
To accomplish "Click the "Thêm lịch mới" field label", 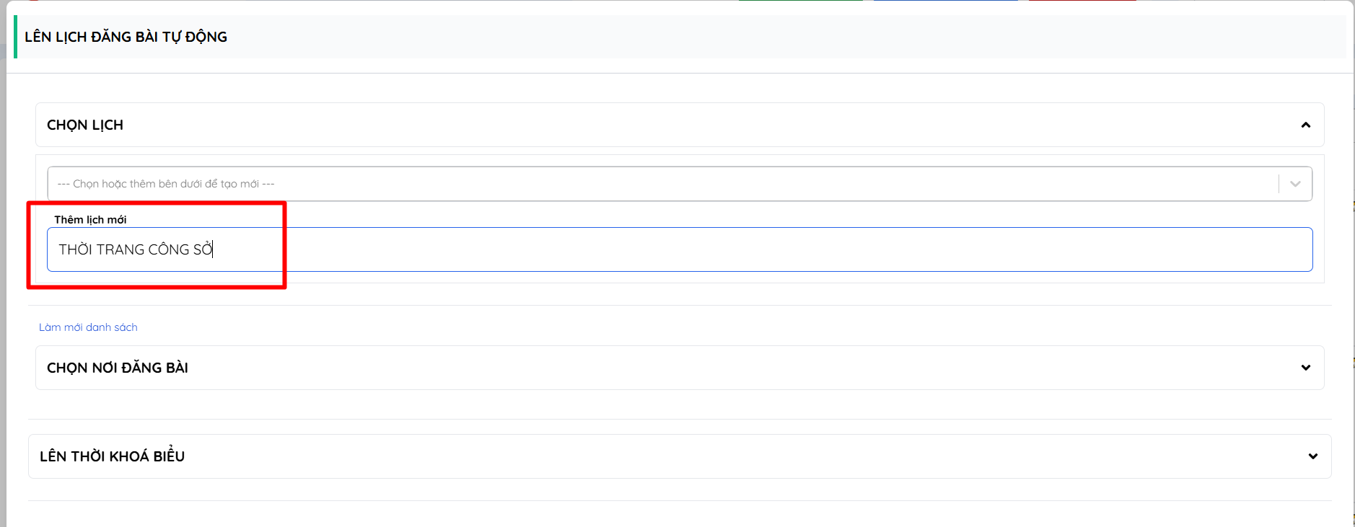I will [x=90, y=220].
